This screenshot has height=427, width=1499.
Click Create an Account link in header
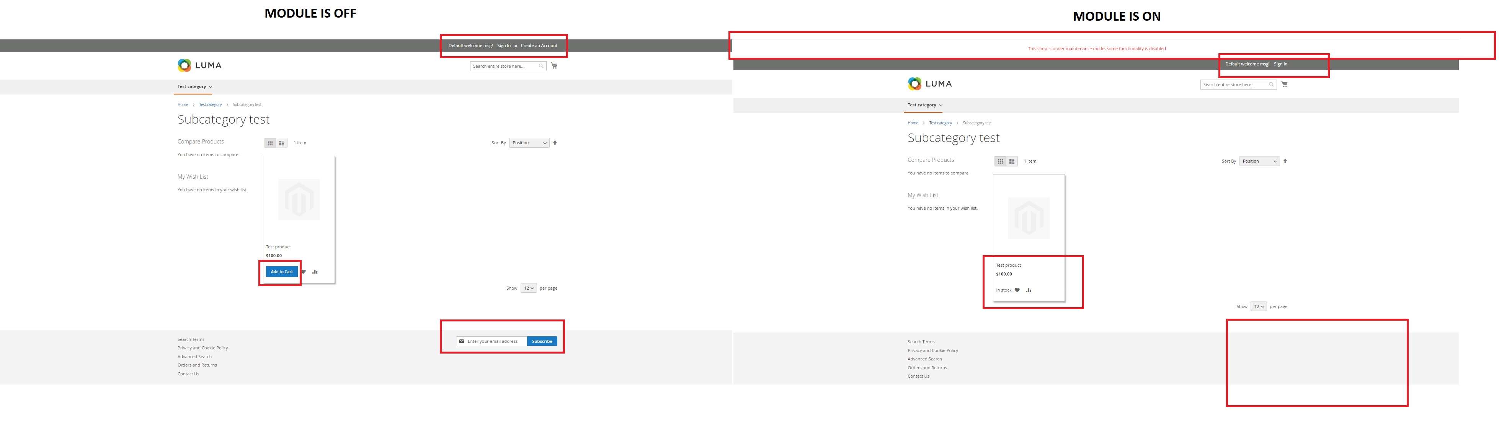click(x=539, y=46)
